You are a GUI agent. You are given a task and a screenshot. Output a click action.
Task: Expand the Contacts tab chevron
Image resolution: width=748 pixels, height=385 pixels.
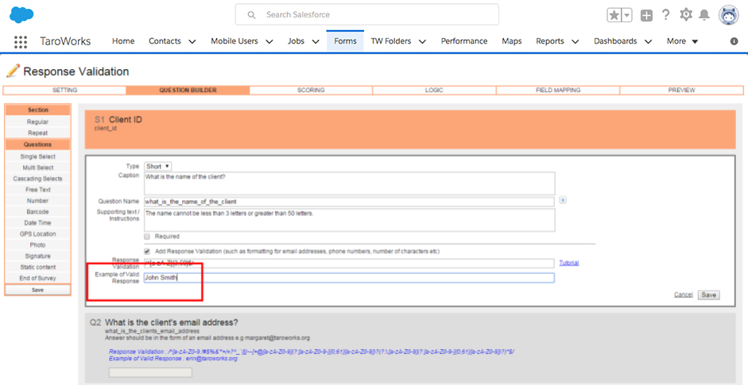[192, 41]
